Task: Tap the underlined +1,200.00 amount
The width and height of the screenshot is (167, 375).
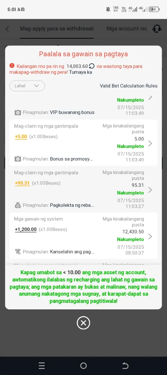Action: click(26, 229)
